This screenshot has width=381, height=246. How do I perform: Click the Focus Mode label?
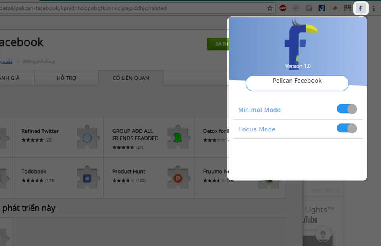257,129
